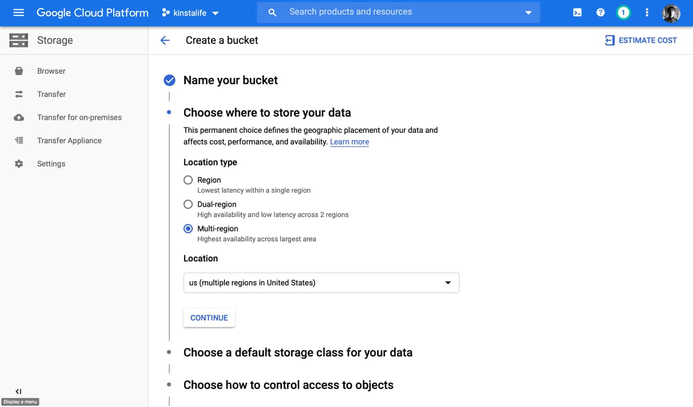This screenshot has height=407, width=693.
Task: Click the Transfer arrows icon
Action: [x=18, y=94]
